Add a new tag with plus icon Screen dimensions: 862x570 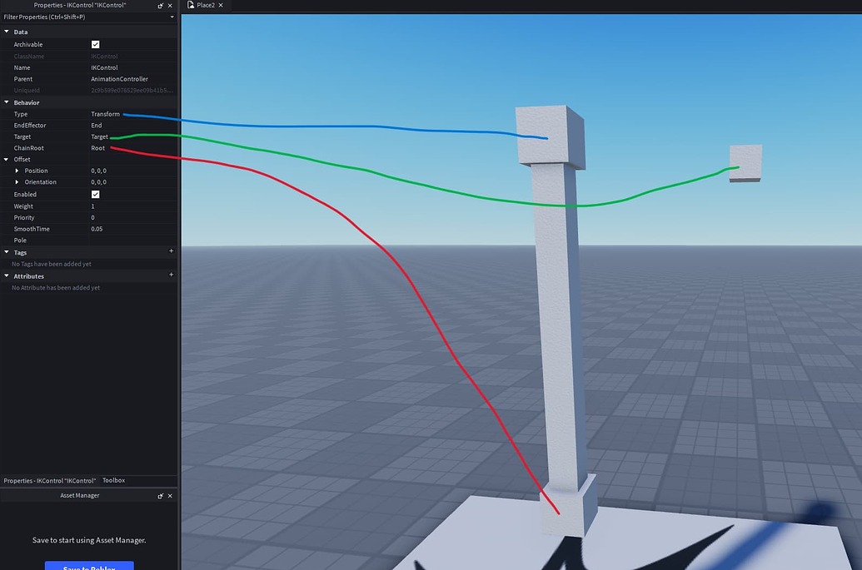coord(171,251)
